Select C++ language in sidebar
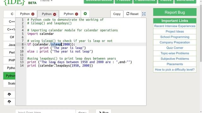The height and width of the screenshot is (113, 202). (x=10, y=22)
